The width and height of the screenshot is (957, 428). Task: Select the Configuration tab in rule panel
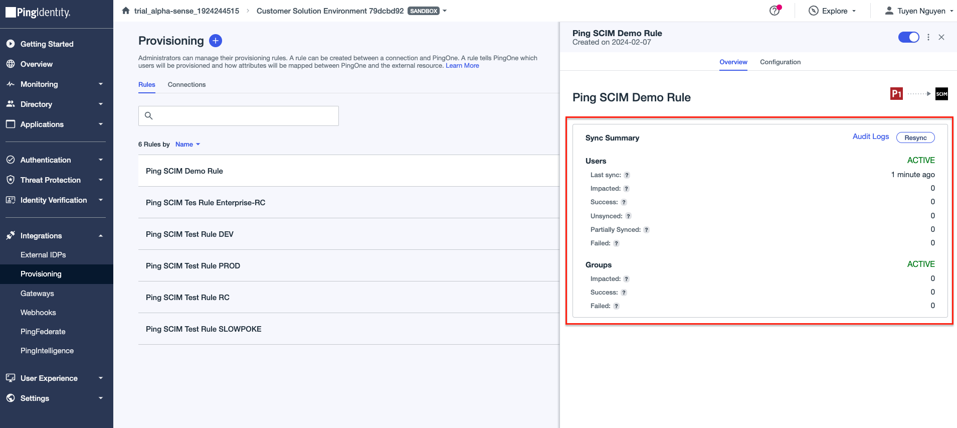click(x=780, y=62)
